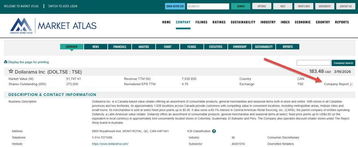This screenshot has width=358, height=147.
Task: Click the company search text box
Action: click(x=314, y=63)
